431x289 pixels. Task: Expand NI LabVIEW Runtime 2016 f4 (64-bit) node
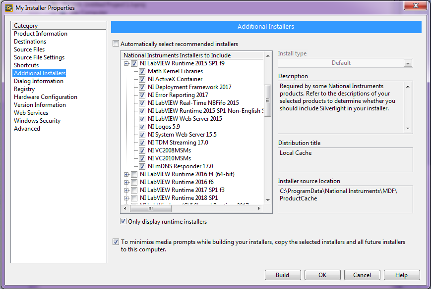point(126,174)
